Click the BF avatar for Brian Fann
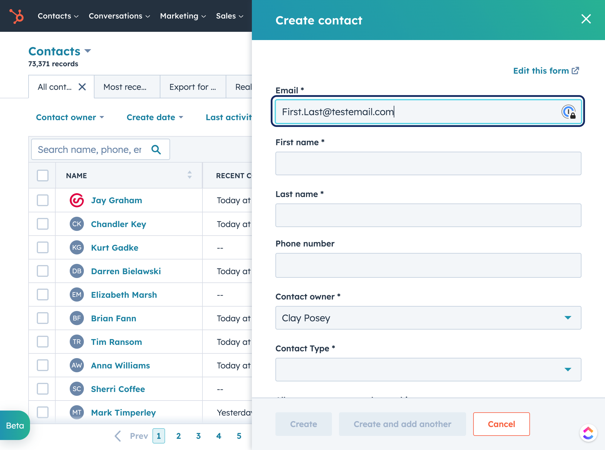The height and width of the screenshot is (450, 605). [77, 318]
